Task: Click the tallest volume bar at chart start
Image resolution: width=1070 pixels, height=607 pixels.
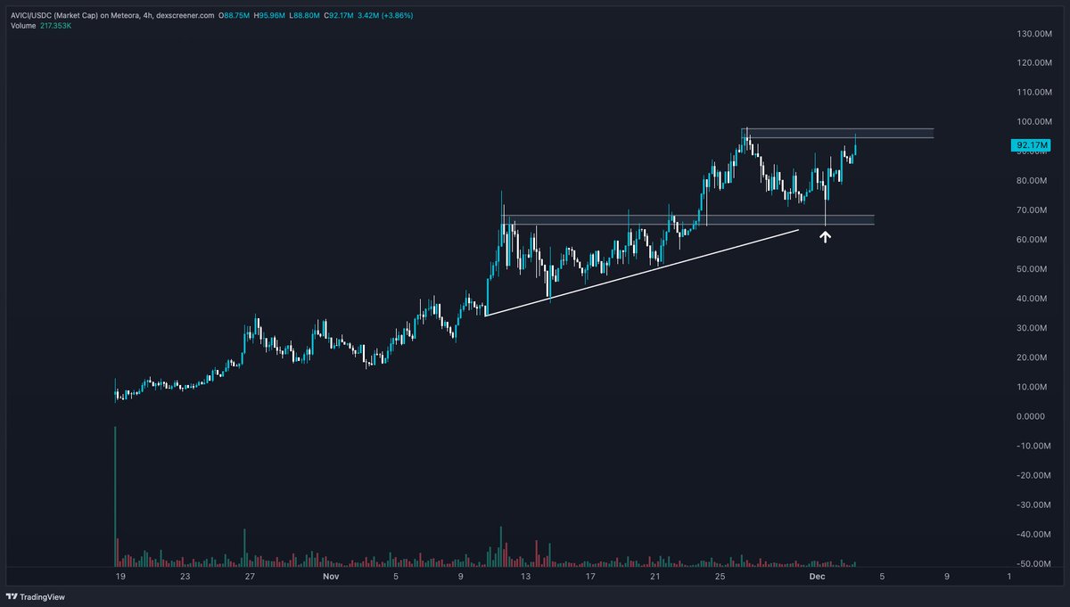Action: point(115,496)
